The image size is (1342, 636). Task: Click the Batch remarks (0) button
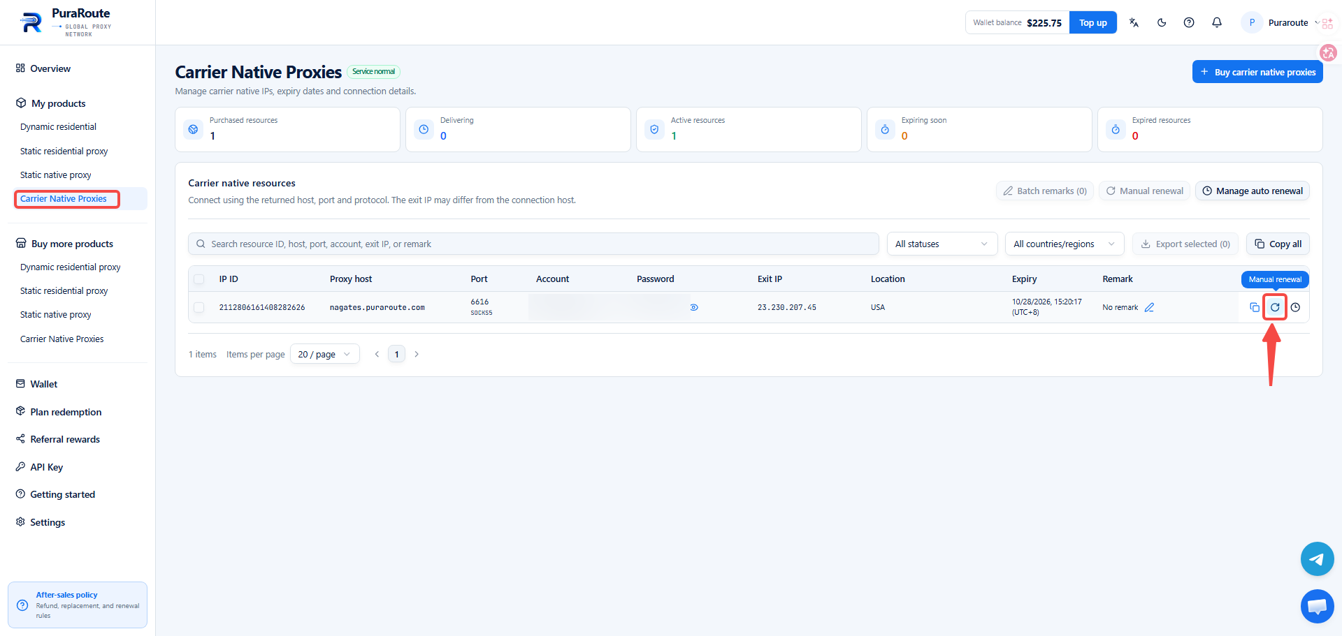pyautogui.click(x=1045, y=191)
